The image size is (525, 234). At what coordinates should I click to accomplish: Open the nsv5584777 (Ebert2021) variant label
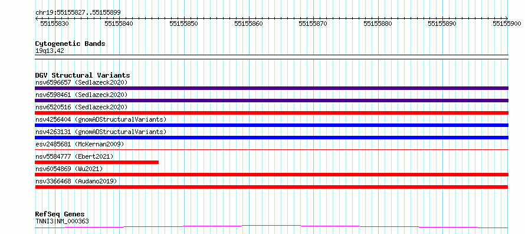click(x=74, y=156)
